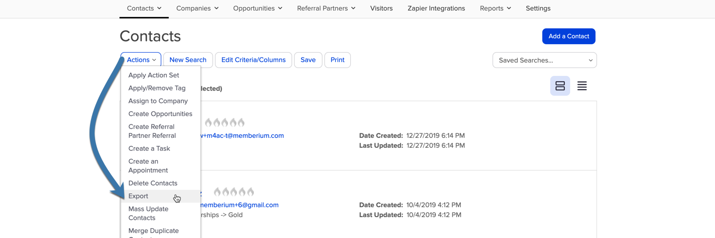Click Add a Contact button
The image size is (715, 238).
pyautogui.click(x=569, y=36)
